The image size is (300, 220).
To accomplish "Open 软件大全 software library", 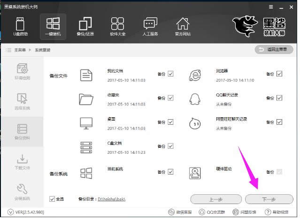I will coord(118,27).
